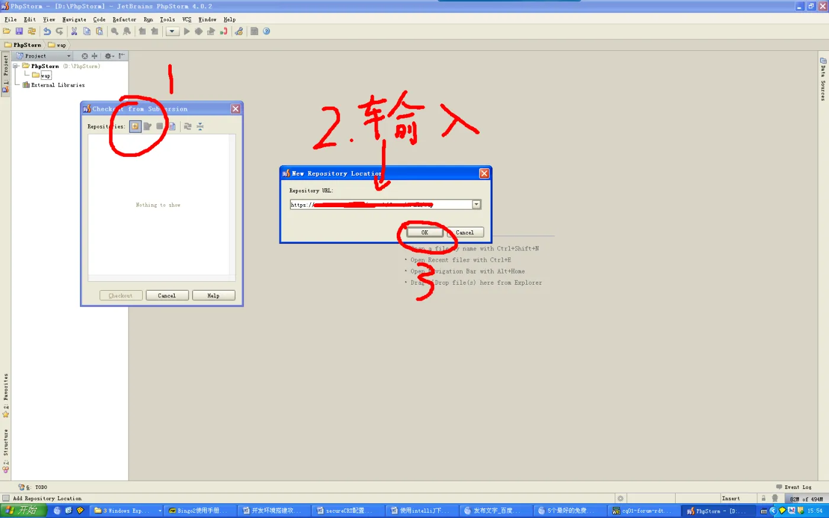
Task: Click into the Repository URL field
Action: pyautogui.click(x=380, y=204)
